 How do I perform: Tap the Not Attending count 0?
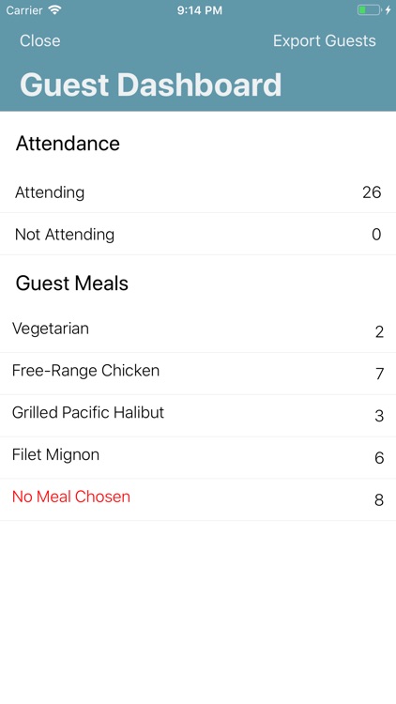(x=376, y=235)
